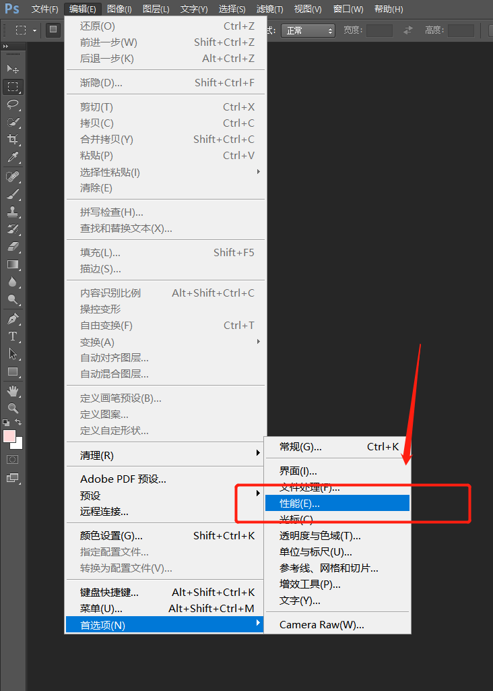493x691 pixels.
Task: Open the 滤镜(T) menu
Action: [269, 9]
